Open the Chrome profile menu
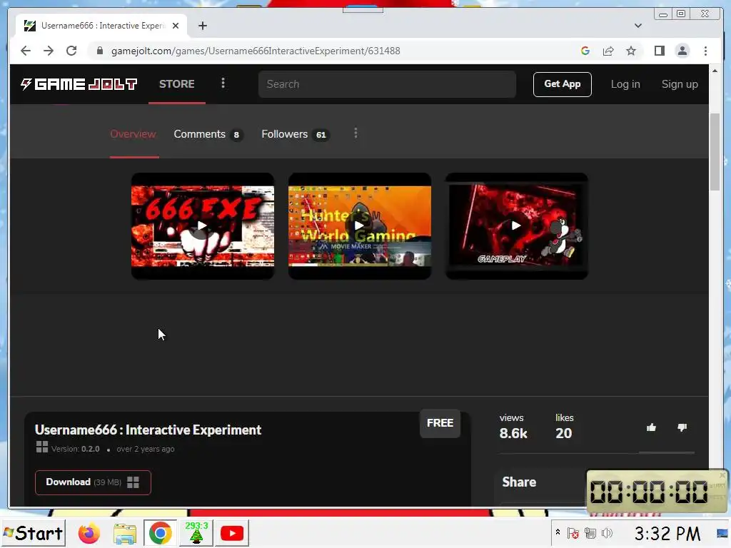The height and width of the screenshot is (548, 731). click(682, 51)
